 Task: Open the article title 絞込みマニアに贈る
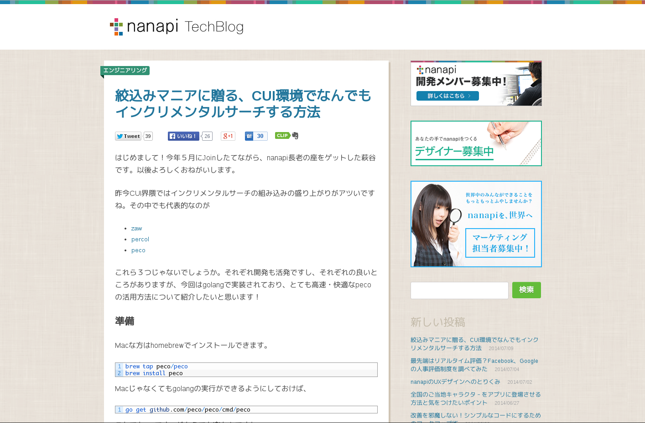243,104
